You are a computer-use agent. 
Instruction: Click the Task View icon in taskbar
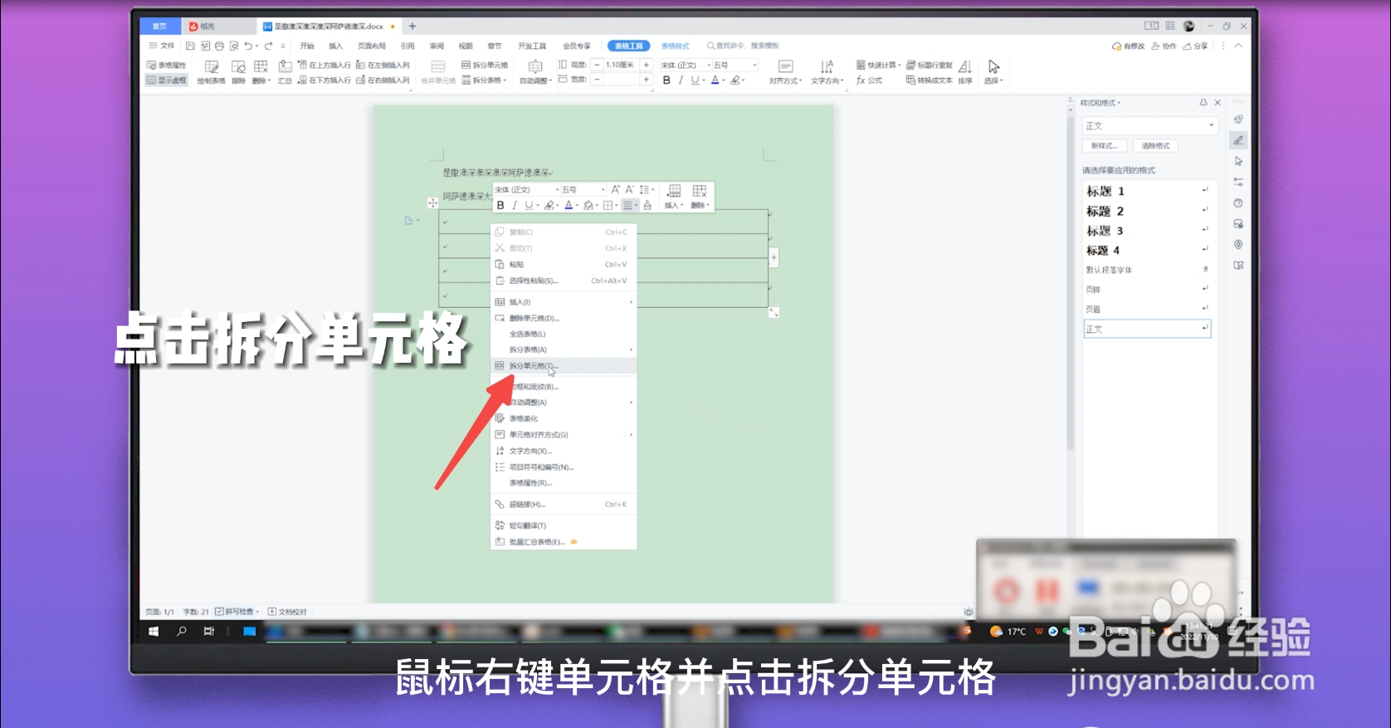tap(209, 632)
